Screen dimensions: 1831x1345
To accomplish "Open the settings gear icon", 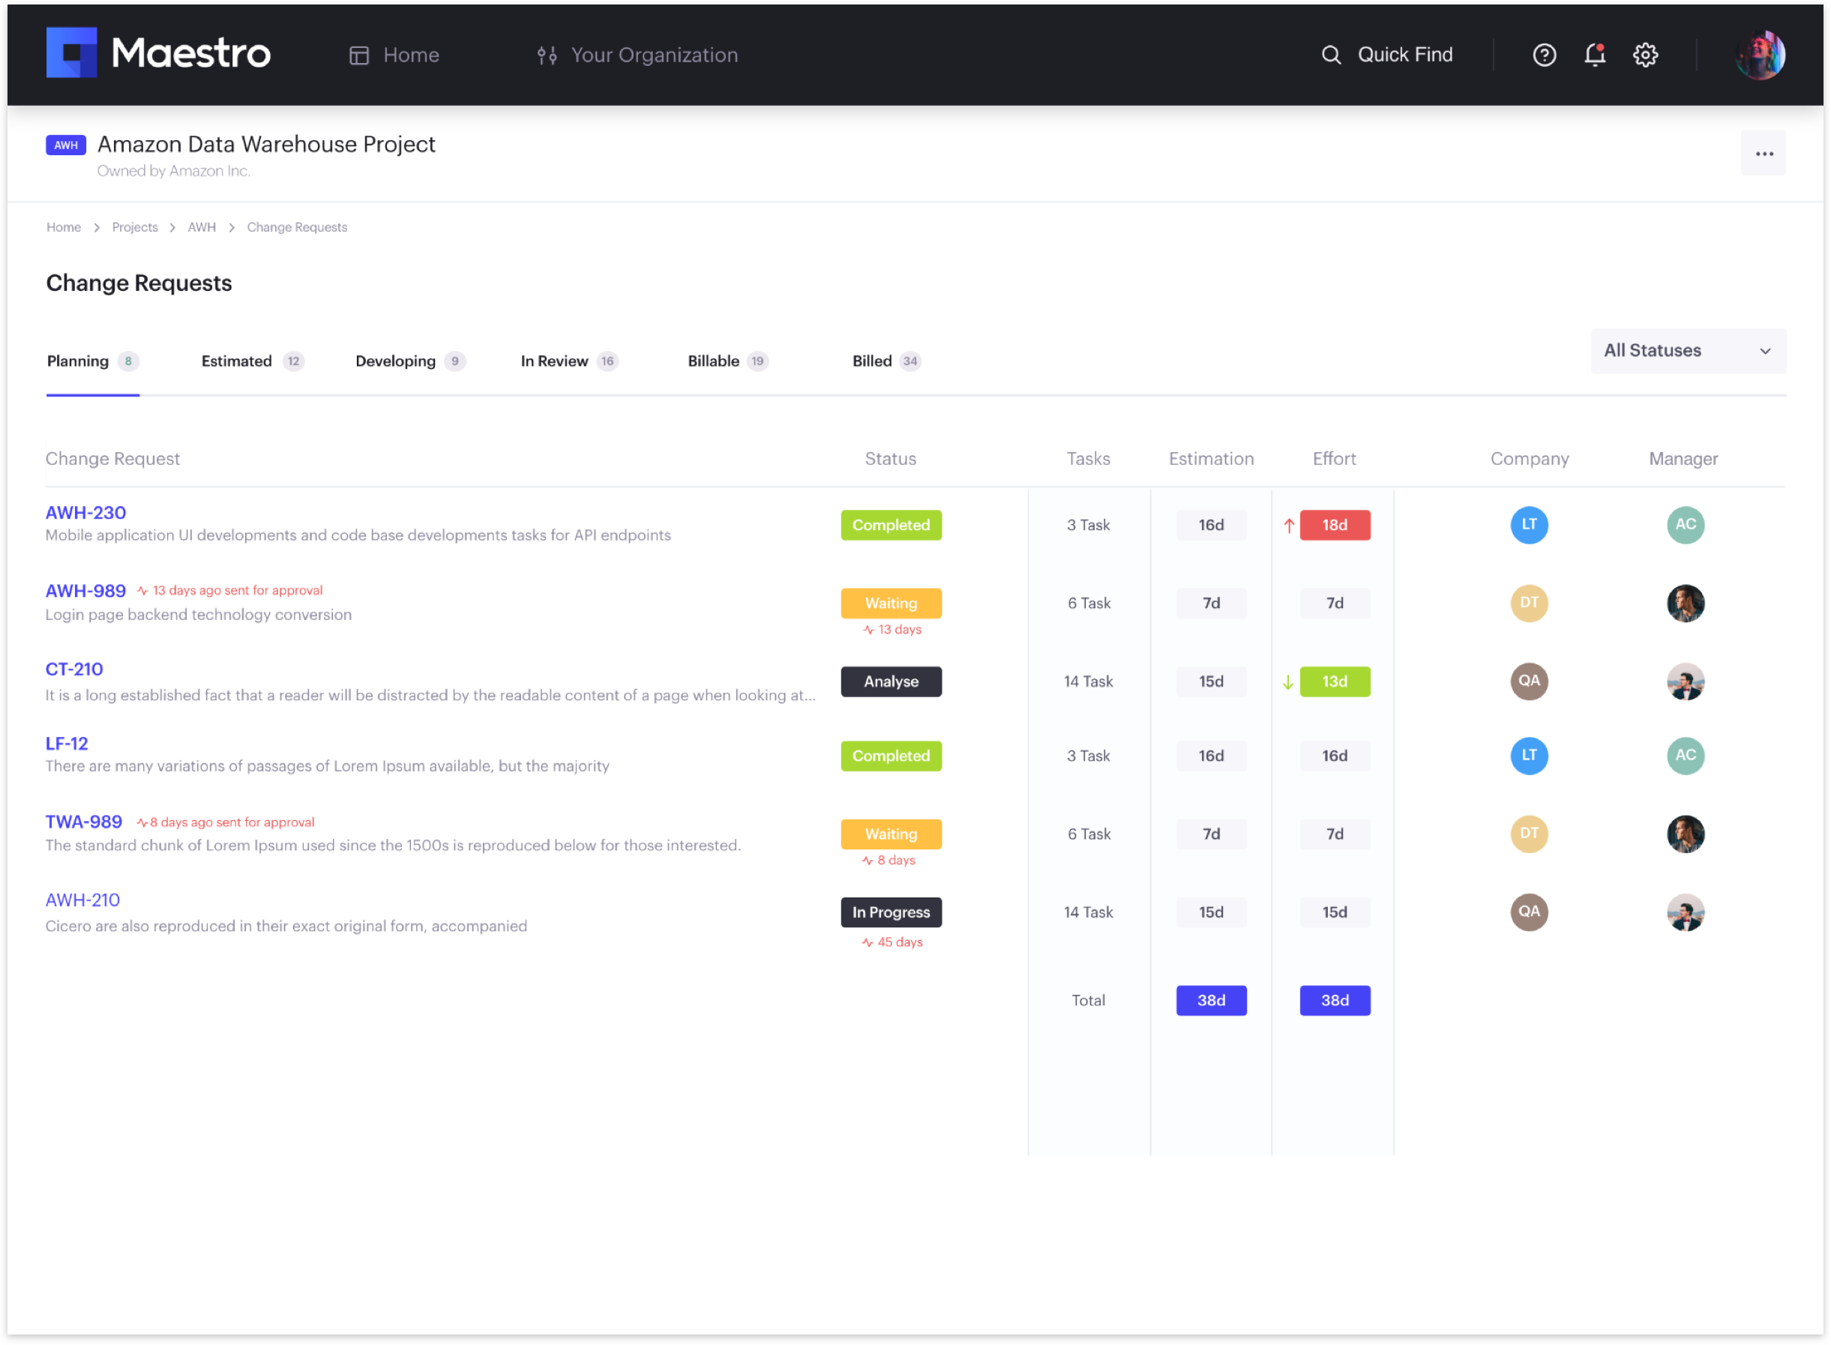I will 1644,55.
